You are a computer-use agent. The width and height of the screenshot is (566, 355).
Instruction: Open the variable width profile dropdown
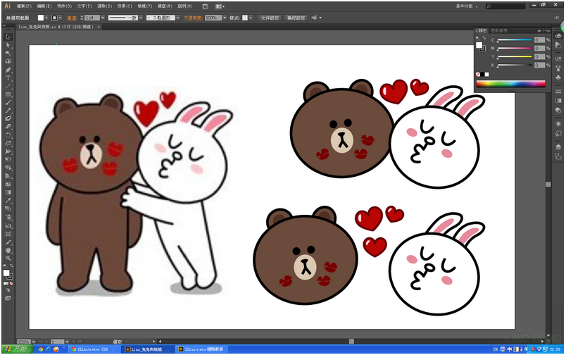pyautogui.click(x=141, y=18)
